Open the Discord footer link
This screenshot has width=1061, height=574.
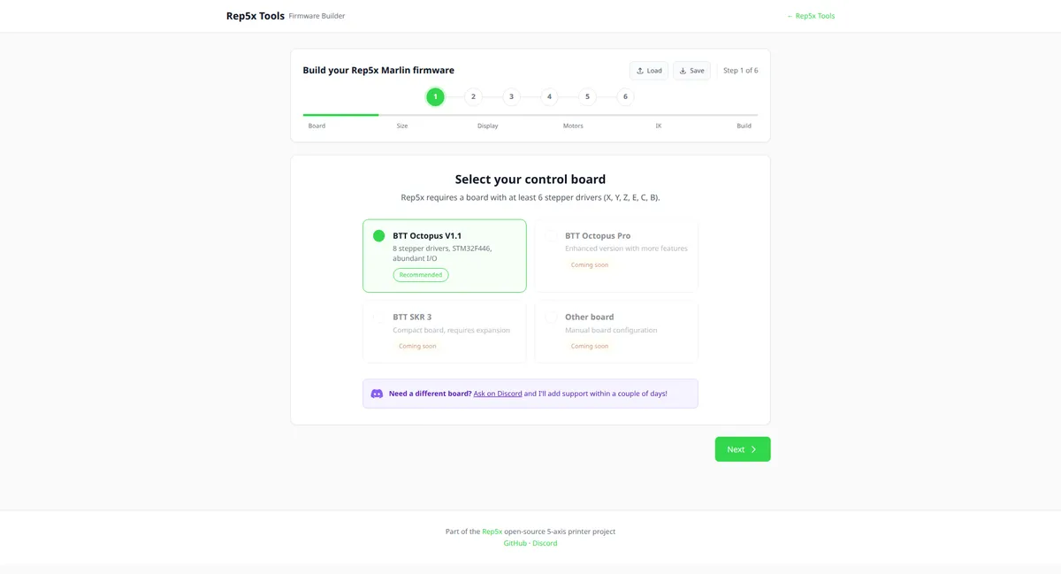point(545,543)
